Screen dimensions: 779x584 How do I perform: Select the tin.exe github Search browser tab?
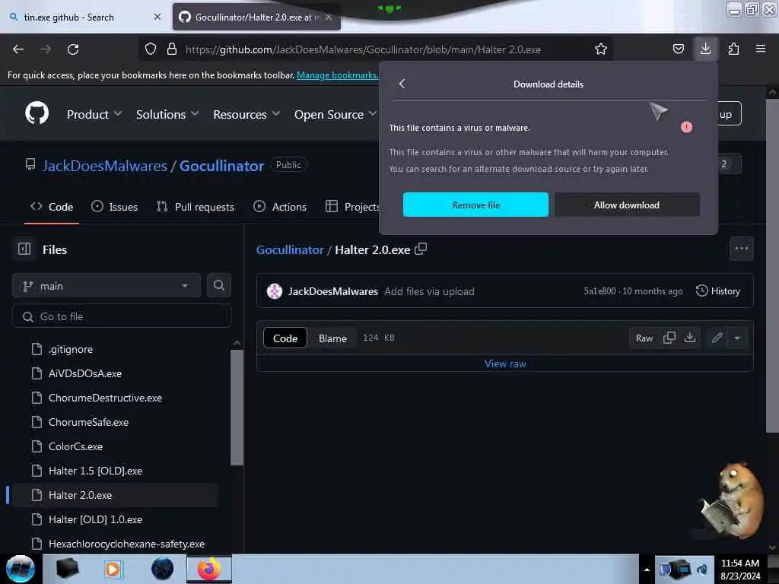click(x=84, y=17)
